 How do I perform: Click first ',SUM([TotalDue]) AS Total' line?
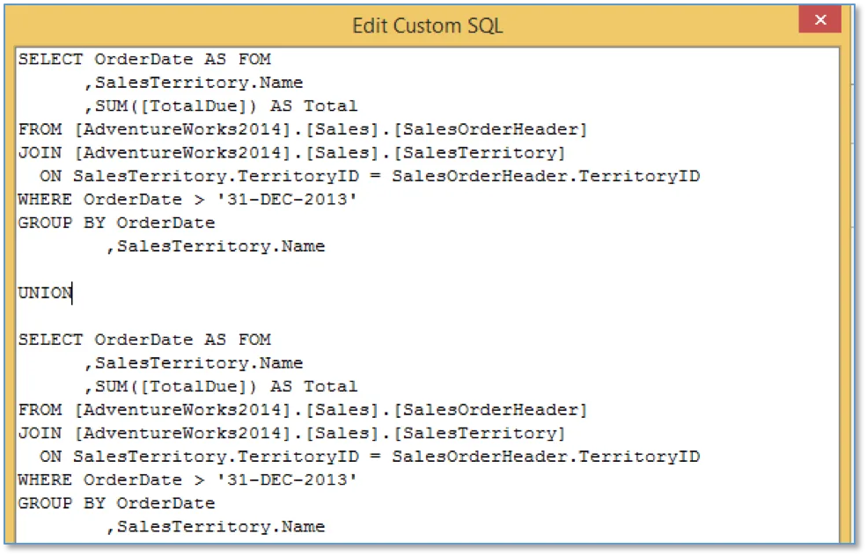pos(221,106)
